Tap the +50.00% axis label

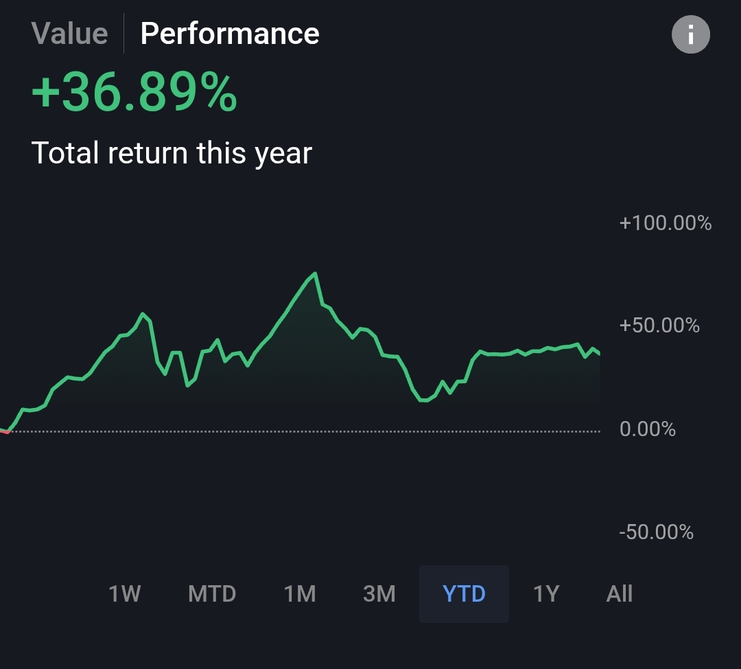(659, 326)
